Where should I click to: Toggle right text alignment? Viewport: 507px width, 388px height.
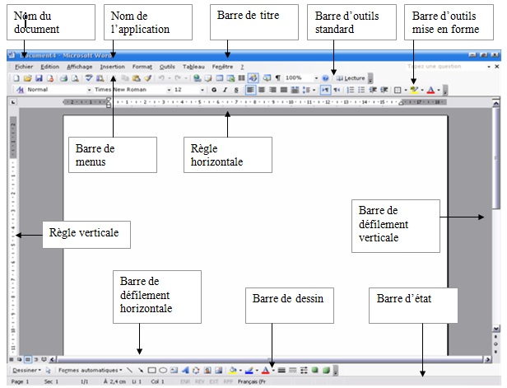pos(272,90)
